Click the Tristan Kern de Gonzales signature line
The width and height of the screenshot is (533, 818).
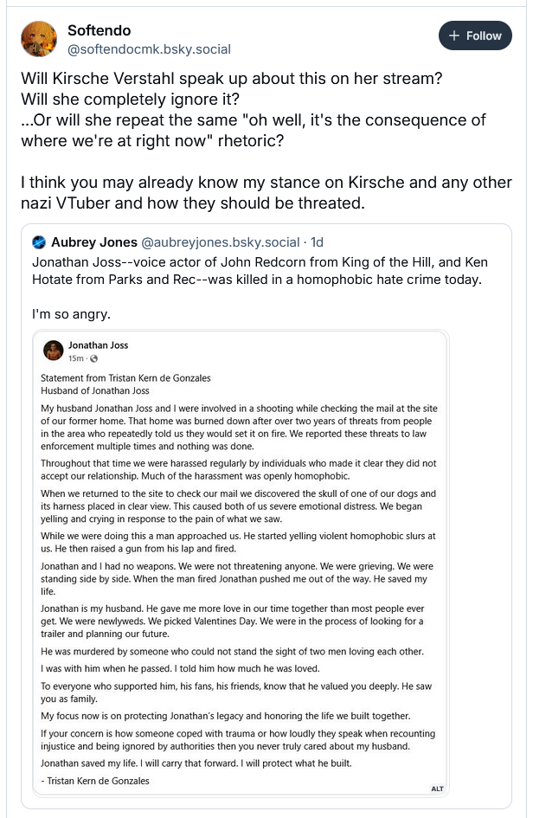click(x=95, y=781)
